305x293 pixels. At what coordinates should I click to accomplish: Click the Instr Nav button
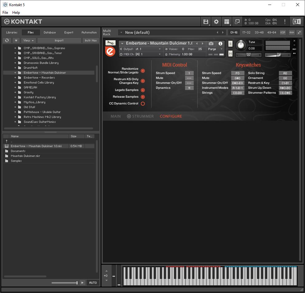pyautogui.click(x=91, y=41)
